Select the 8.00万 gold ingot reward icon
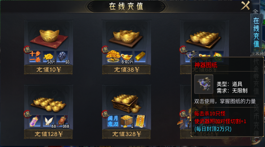This screenshot has height=147, width=265. [127, 57]
